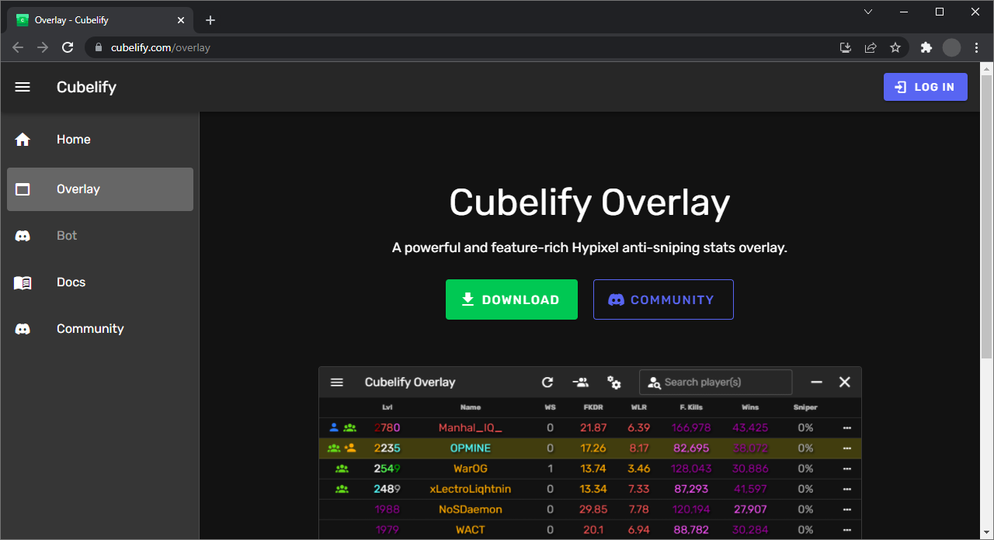The image size is (994, 540).
Task: Open the Community Discord button
Action: click(662, 299)
